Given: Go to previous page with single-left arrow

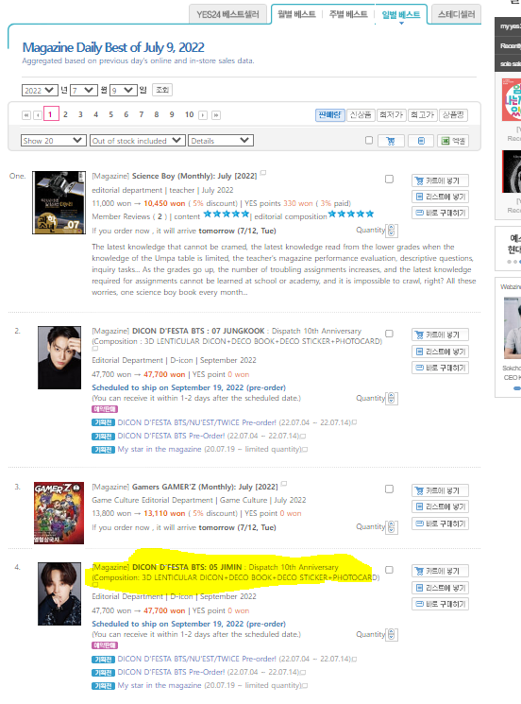Looking at the screenshot, I should pos(38,115).
